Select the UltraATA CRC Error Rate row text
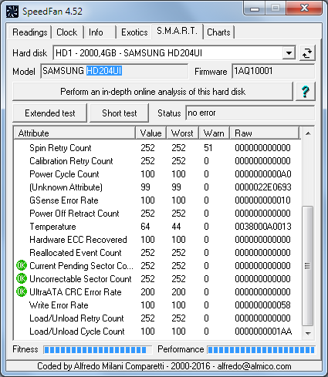328x377 pixels. (x=76, y=292)
